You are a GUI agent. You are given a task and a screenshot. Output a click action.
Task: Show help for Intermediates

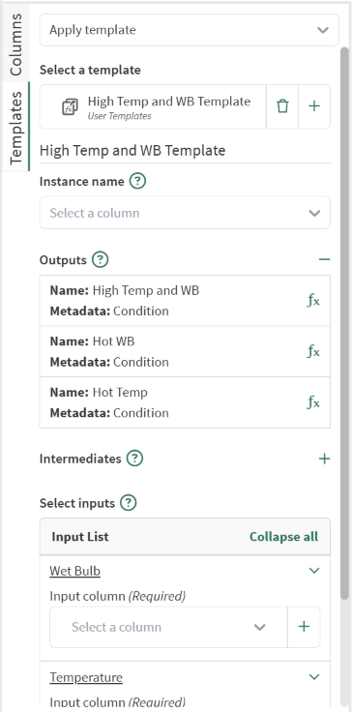(134, 459)
